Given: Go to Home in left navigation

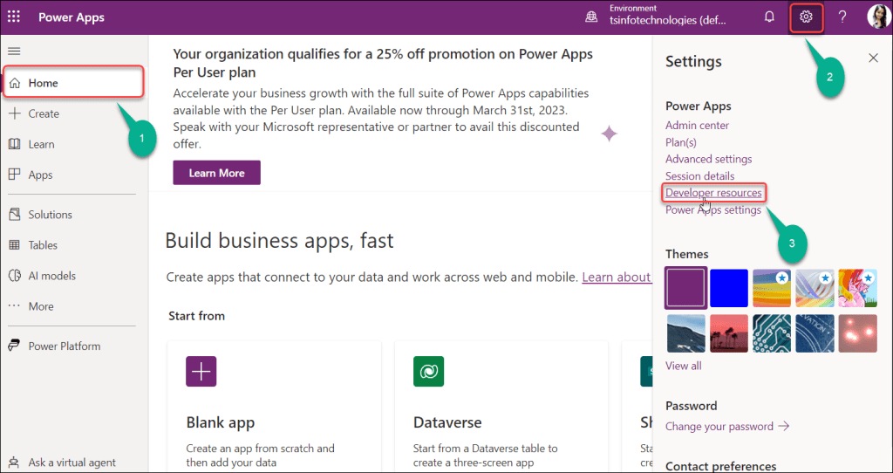Looking at the screenshot, I should point(73,83).
